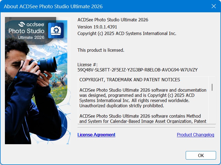Click the license number string
The image size is (221, 165).
(137, 70)
